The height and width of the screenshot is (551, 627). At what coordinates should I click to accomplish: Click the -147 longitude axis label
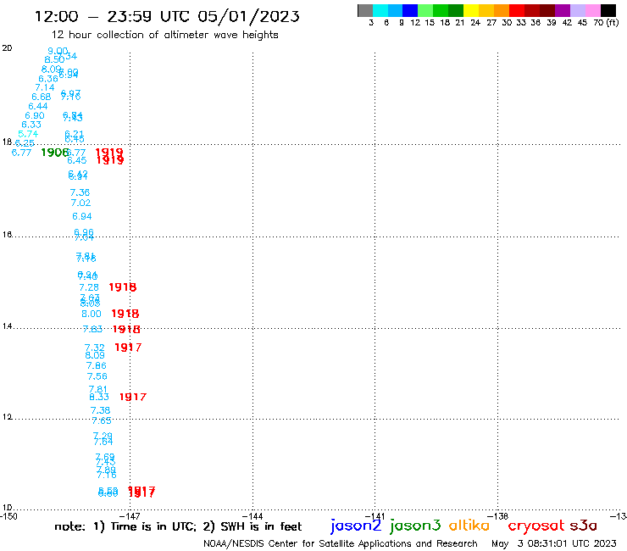pyautogui.click(x=130, y=516)
